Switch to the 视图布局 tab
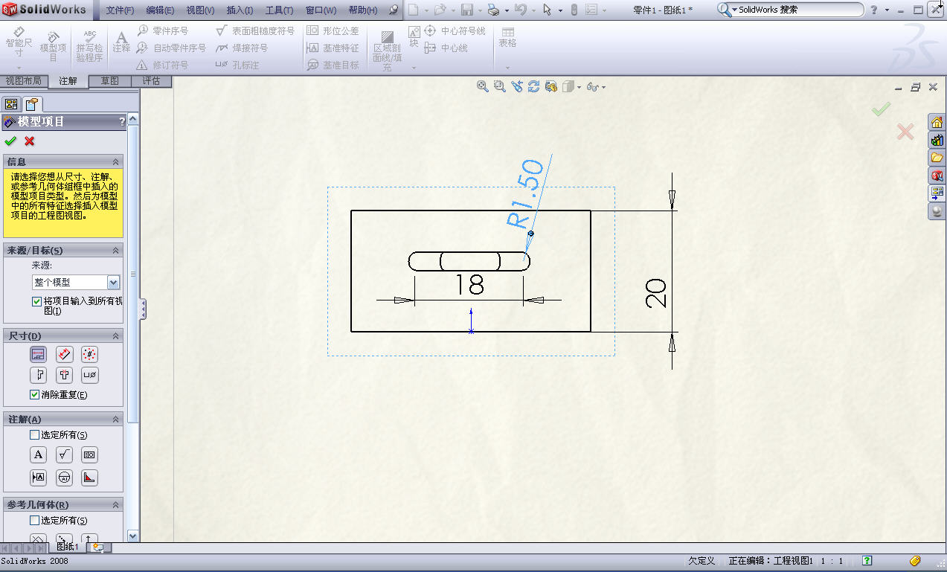Image resolution: width=947 pixels, height=572 pixels. 24,80
